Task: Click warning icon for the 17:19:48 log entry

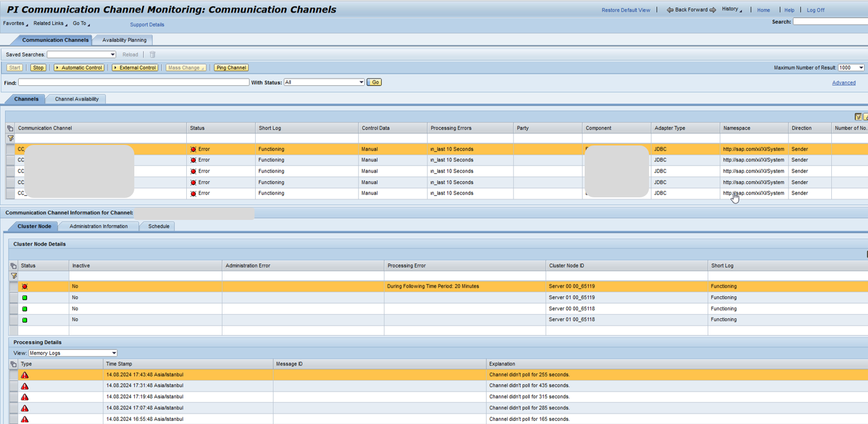Action: tap(25, 397)
